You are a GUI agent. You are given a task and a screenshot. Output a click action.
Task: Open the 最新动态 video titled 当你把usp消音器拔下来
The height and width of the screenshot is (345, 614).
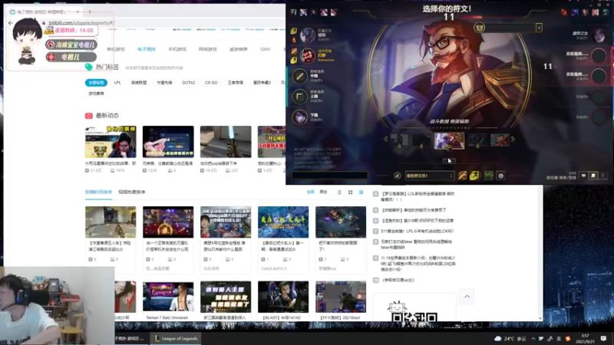(226, 142)
